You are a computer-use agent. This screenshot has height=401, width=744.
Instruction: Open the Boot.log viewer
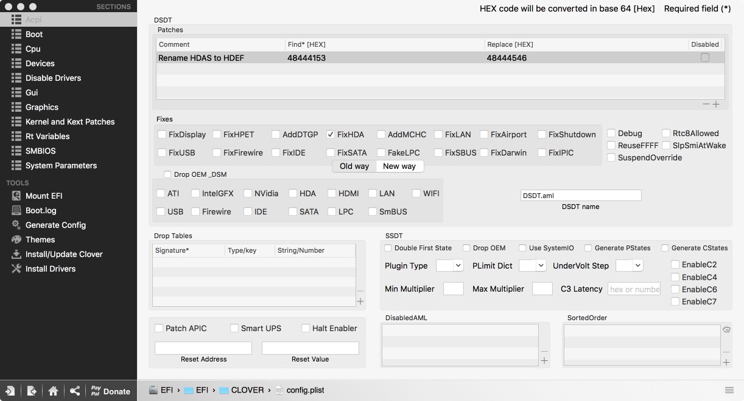click(x=41, y=210)
